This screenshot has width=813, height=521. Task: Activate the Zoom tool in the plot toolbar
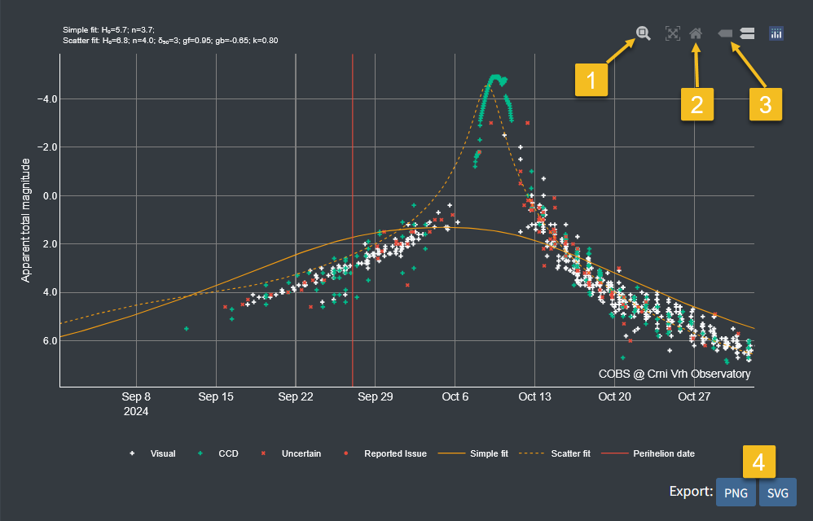coord(644,33)
